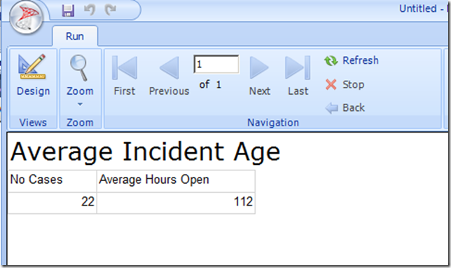The height and width of the screenshot is (268, 451).
Task: Jump to Last page of report
Action: click(298, 75)
